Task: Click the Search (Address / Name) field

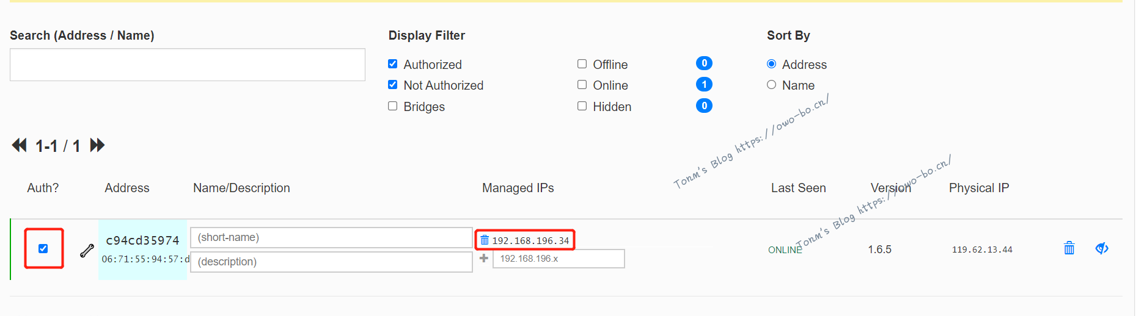Action: click(x=187, y=65)
